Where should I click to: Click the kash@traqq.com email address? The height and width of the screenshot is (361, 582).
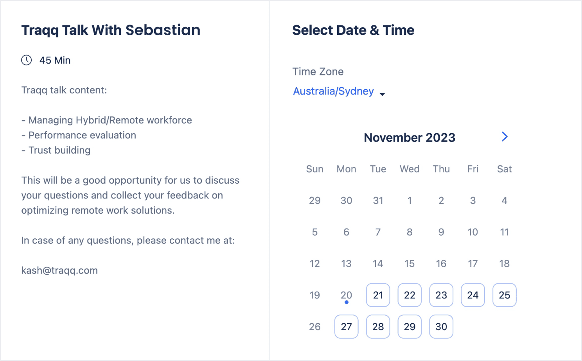pos(59,270)
